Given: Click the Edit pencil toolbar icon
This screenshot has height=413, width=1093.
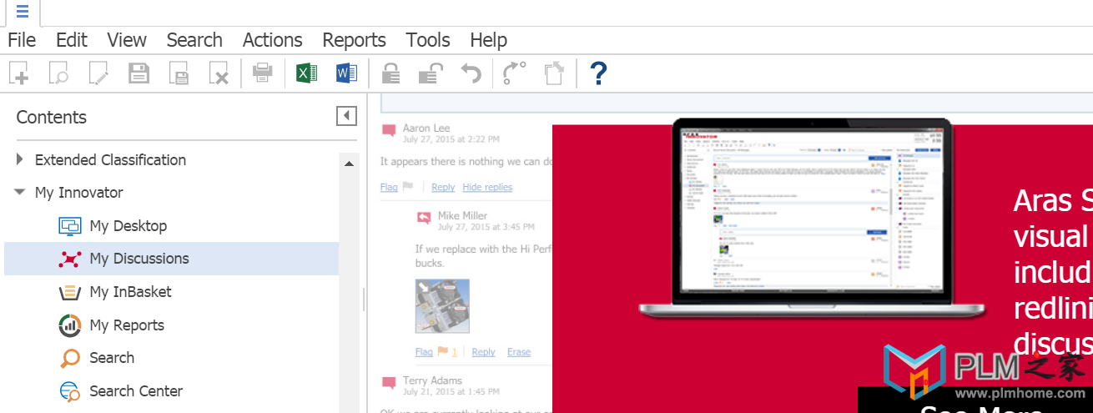Looking at the screenshot, I should (98, 73).
